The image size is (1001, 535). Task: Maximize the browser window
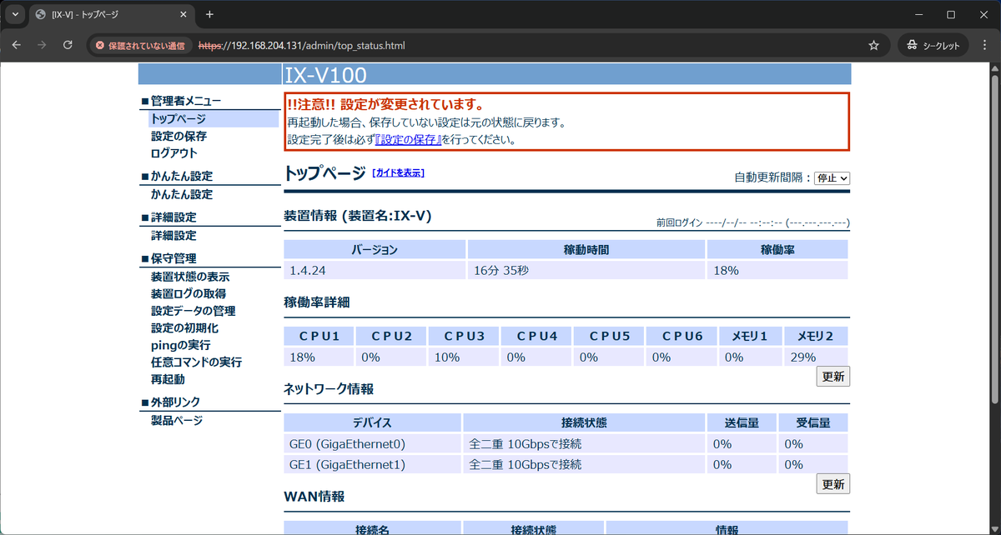[x=950, y=14]
